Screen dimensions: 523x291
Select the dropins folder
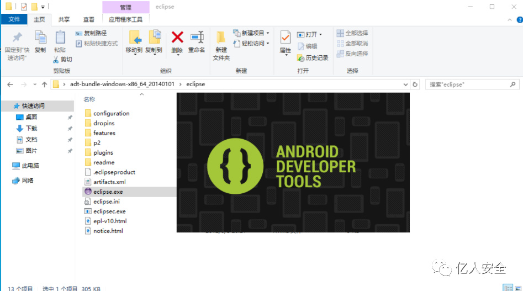coord(100,123)
